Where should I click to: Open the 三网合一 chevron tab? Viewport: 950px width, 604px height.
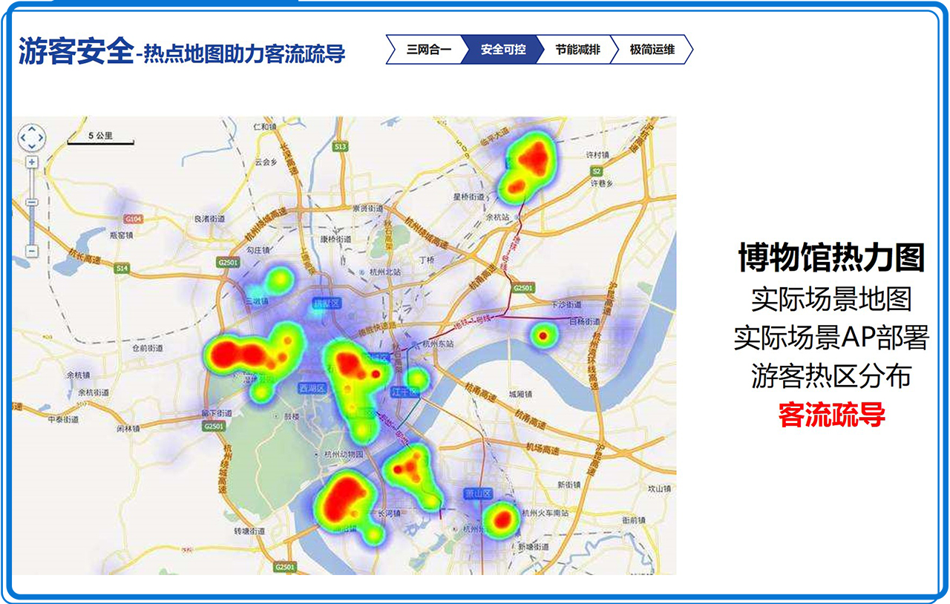click(429, 50)
